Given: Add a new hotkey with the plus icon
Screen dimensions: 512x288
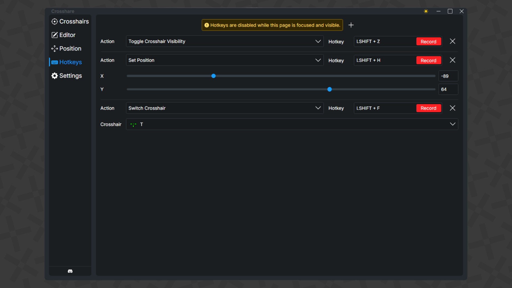Looking at the screenshot, I should [x=351, y=25].
